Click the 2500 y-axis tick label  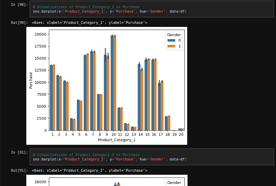click(x=42, y=119)
